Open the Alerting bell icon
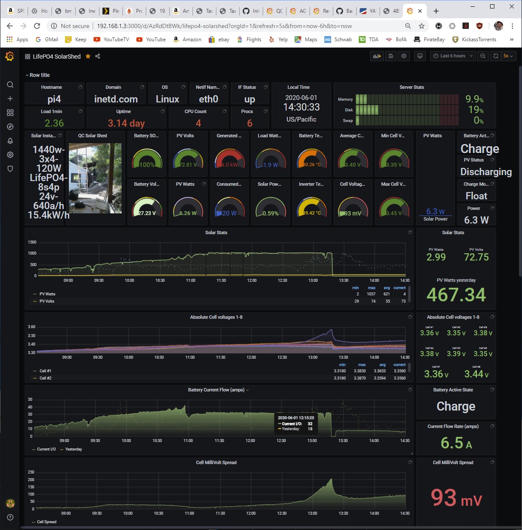The image size is (522, 530). point(10,141)
